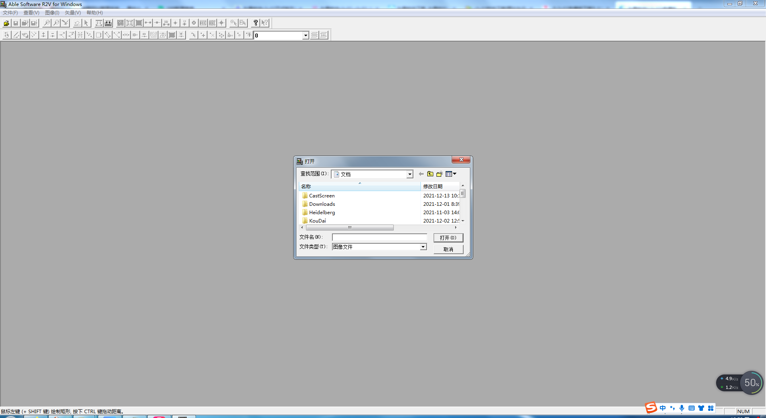Click the 打开(O) button
The height and width of the screenshot is (418, 766).
pos(448,238)
